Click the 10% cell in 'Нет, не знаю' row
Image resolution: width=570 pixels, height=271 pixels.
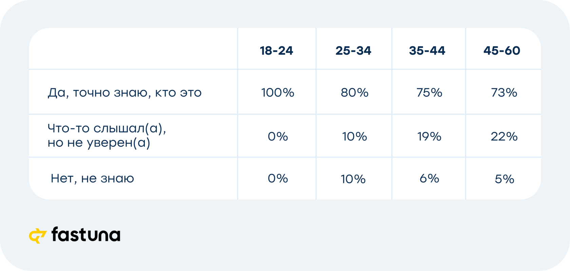353,179
